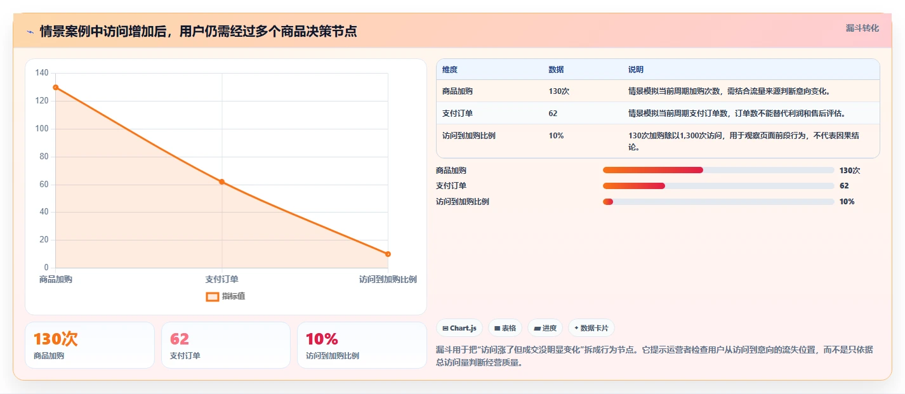Screen dimensions: 905x394
Task: Click the description starting 130次加购除以1,300次访问
Action: click(x=744, y=141)
